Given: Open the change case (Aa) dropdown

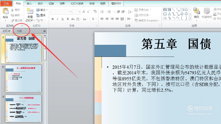Looking at the screenshot, I should point(85,19).
